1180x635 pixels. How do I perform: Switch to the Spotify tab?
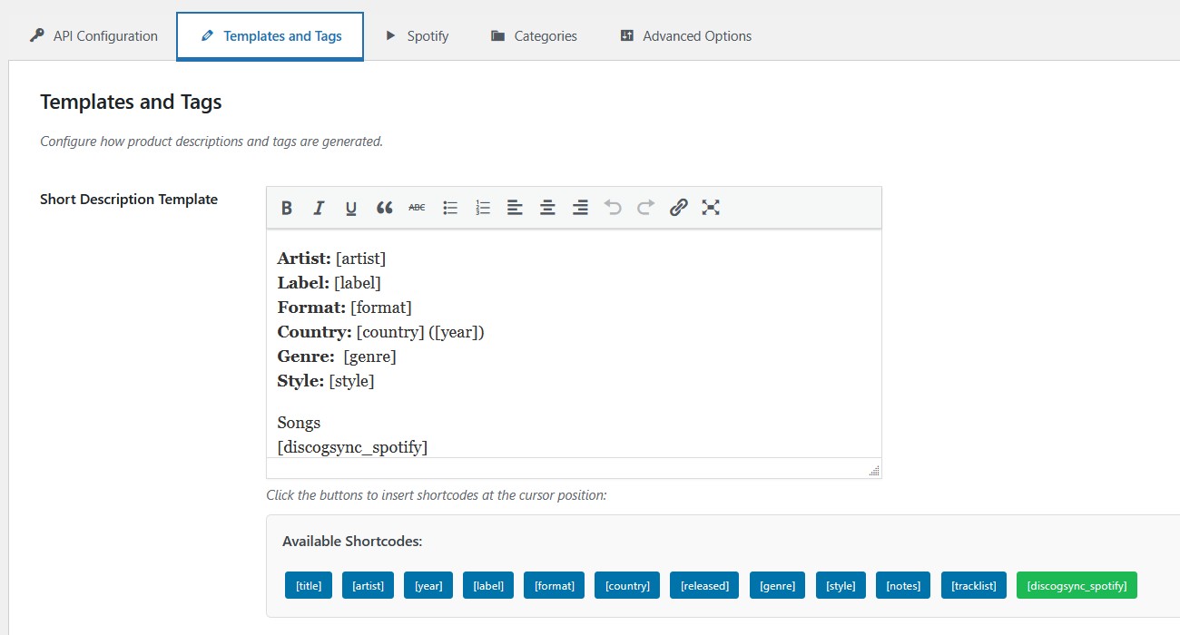coord(417,36)
